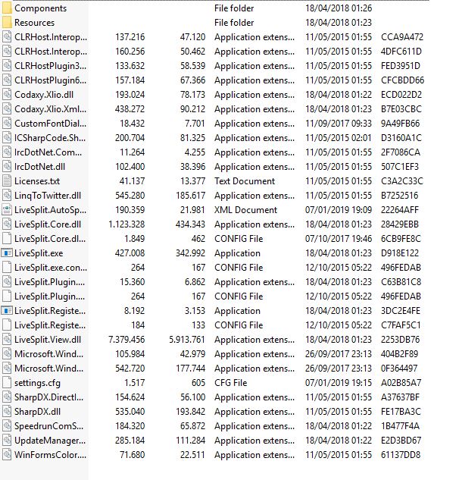The width and height of the screenshot is (462, 480).
Task: Click the Text Document type cell
Action: click(245, 181)
